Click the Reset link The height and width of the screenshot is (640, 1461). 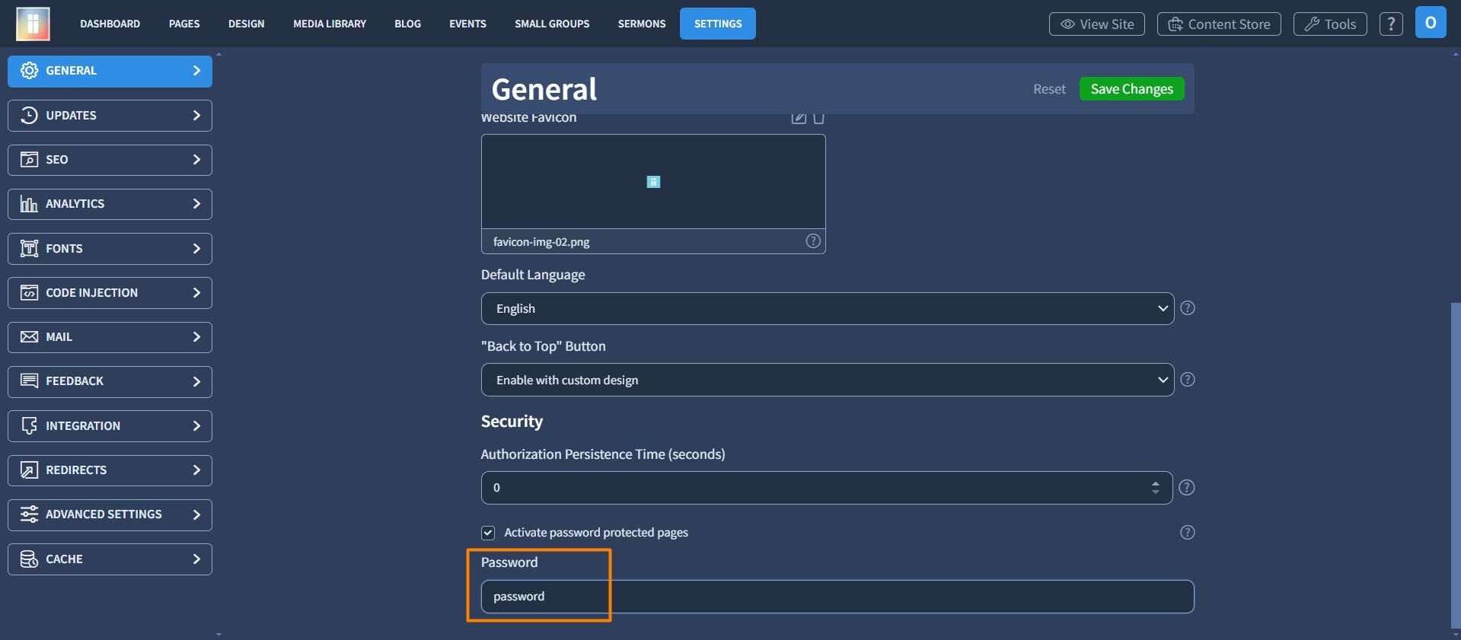tap(1049, 89)
